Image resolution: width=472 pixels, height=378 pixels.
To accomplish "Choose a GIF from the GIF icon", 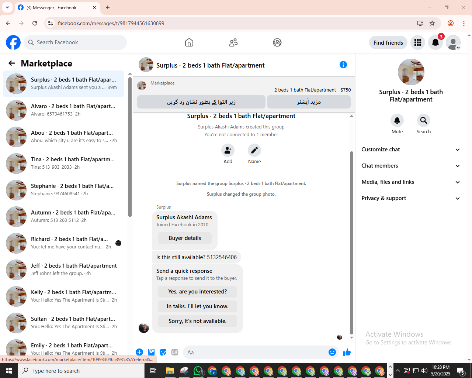I will [x=175, y=352].
